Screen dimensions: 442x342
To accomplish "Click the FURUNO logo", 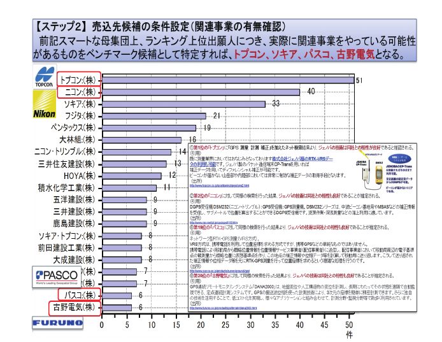I will coord(57,323).
